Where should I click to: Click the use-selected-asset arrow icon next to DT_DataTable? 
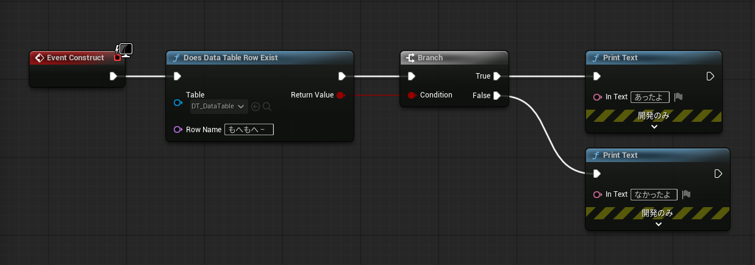[x=256, y=107]
